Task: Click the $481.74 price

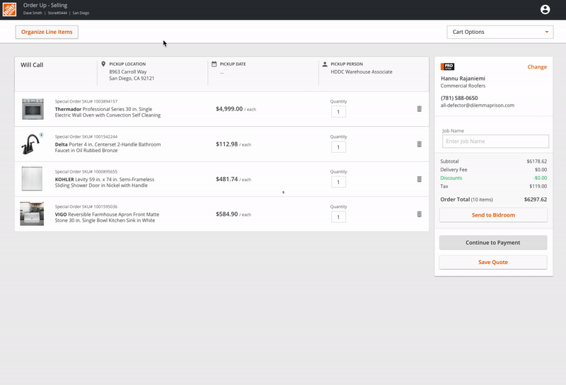Action: coord(226,179)
